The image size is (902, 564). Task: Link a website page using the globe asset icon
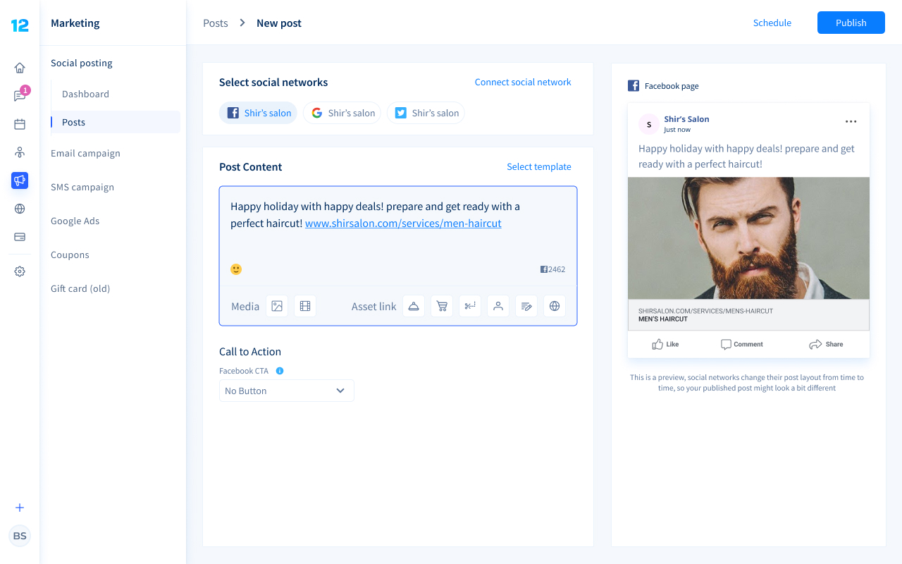pos(555,306)
